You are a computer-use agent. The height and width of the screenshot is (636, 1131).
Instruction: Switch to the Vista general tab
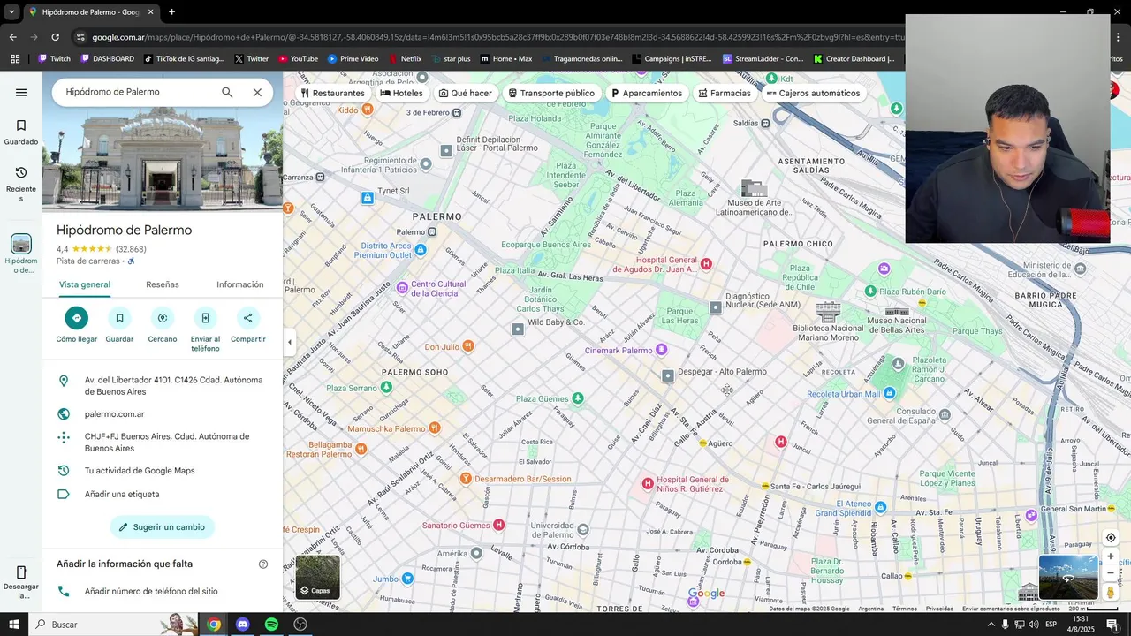(x=85, y=284)
